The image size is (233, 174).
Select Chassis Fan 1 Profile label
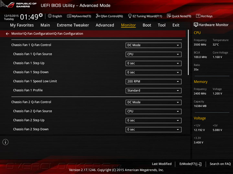point(28,90)
